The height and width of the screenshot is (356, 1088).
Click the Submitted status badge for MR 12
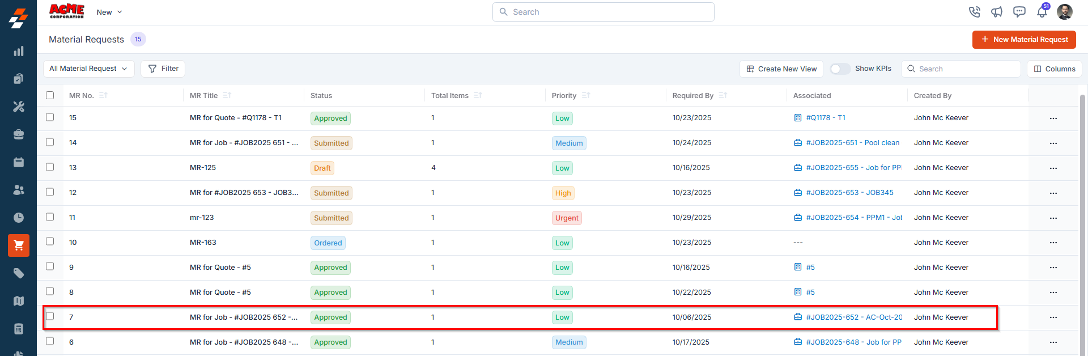[331, 193]
